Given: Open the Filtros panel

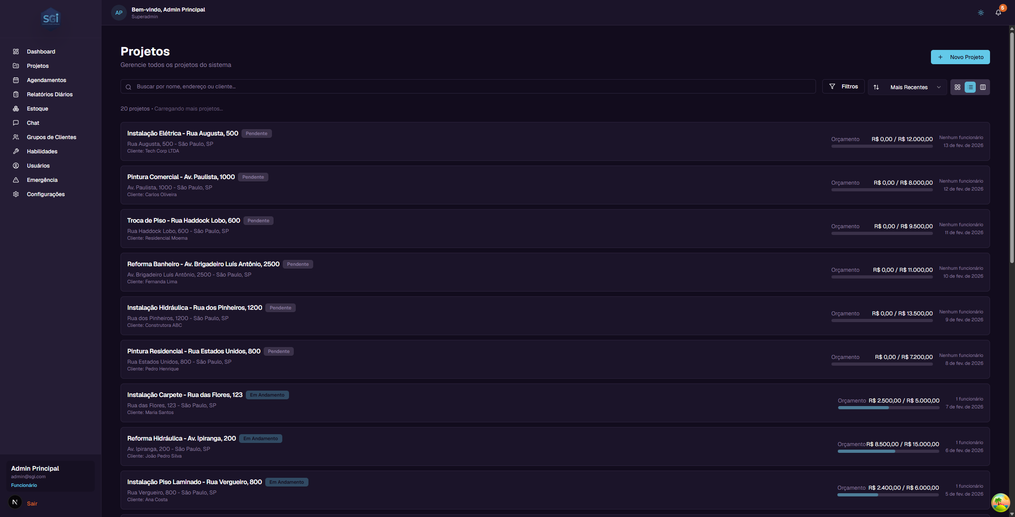Looking at the screenshot, I should (x=843, y=86).
